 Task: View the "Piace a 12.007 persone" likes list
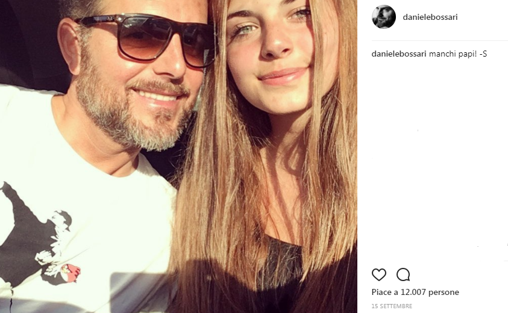(415, 293)
